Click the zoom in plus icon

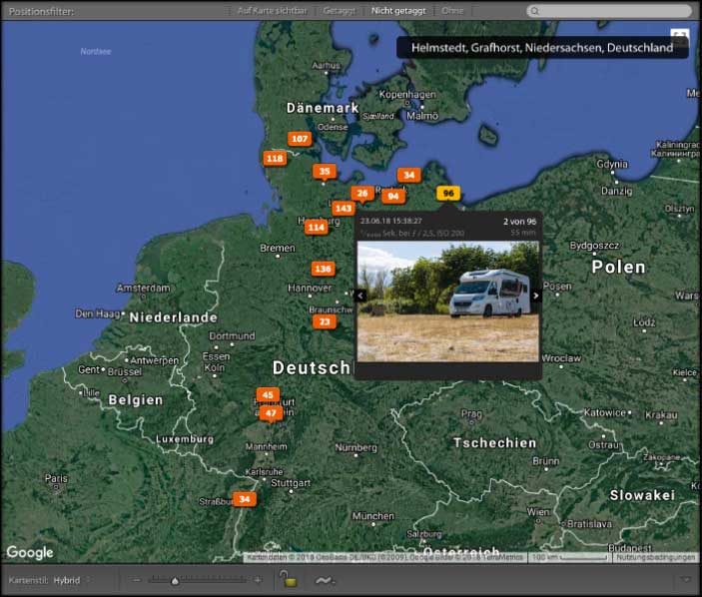pos(258,580)
